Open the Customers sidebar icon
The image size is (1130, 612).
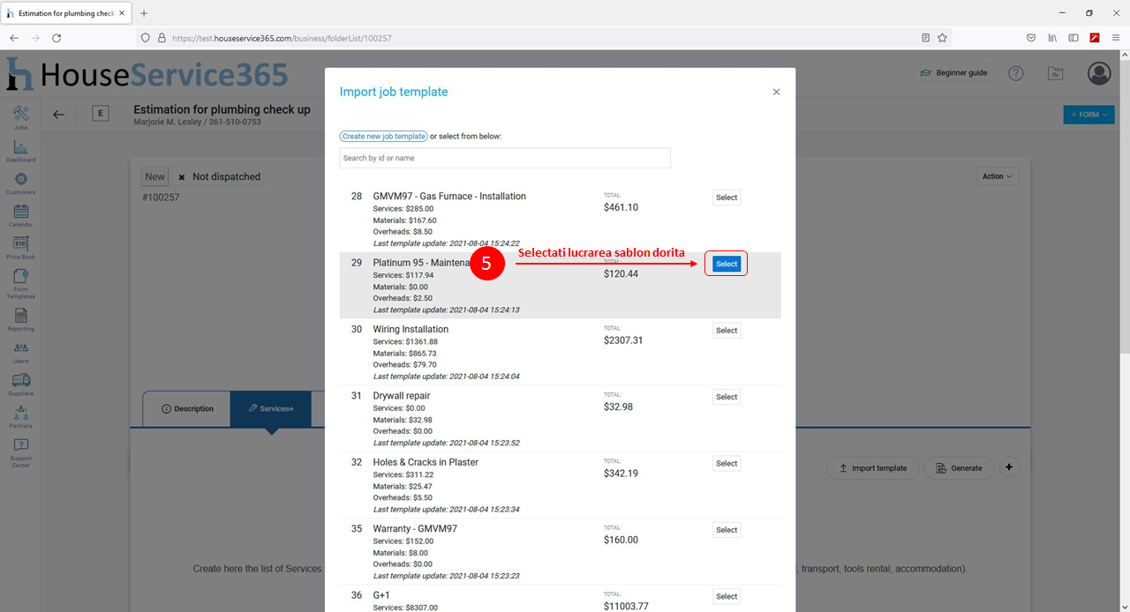21,183
